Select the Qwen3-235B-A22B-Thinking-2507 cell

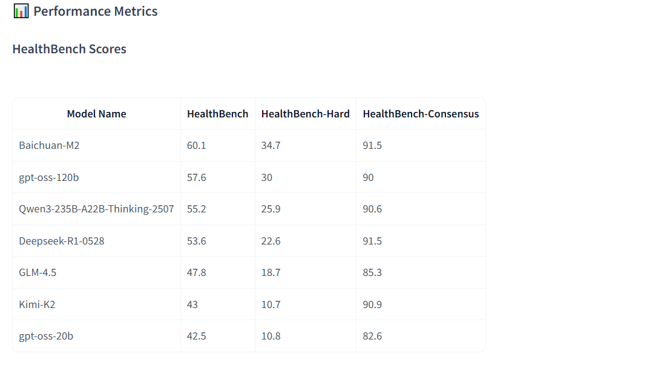click(x=96, y=209)
